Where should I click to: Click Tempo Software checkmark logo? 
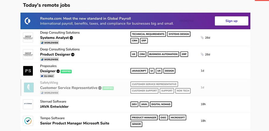pyautogui.click(x=28, y=121)
